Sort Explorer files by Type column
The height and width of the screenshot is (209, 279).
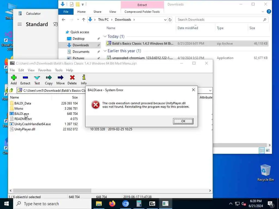click(x=220, y=28)
